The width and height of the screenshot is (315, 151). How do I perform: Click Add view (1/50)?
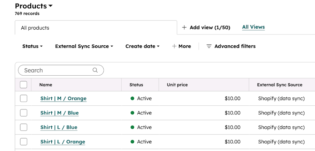tap(206, 28)
